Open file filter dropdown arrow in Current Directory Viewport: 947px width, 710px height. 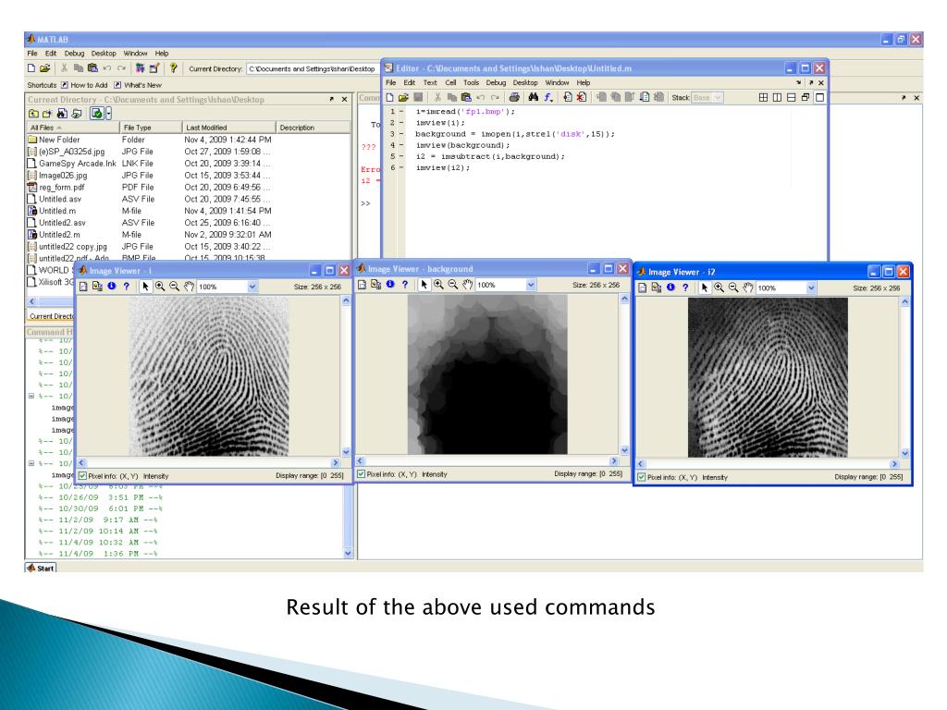[109, 114]
